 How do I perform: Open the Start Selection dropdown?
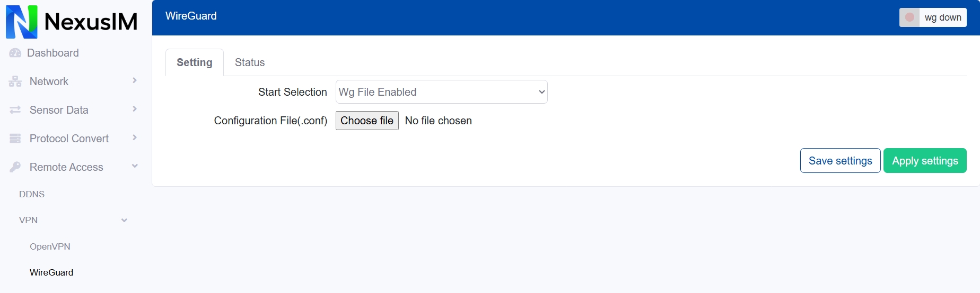point(442,92)
